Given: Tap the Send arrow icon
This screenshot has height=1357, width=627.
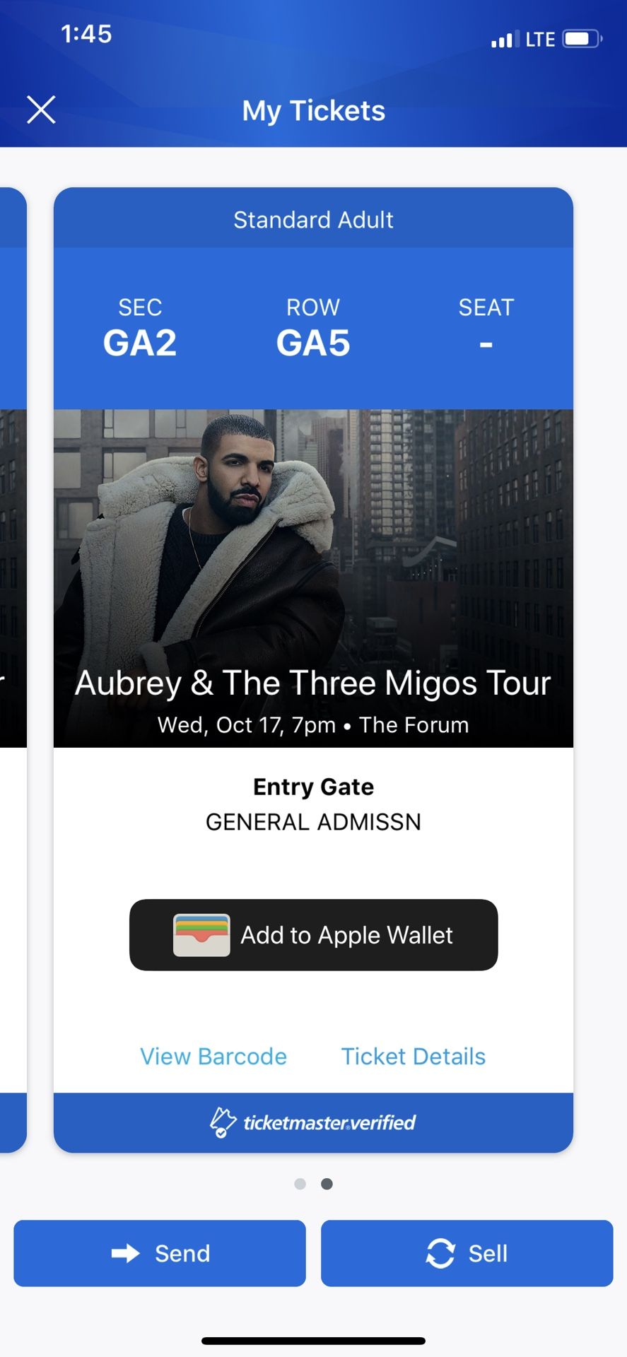Looking at the screenshot, I should coord(126,1253).
